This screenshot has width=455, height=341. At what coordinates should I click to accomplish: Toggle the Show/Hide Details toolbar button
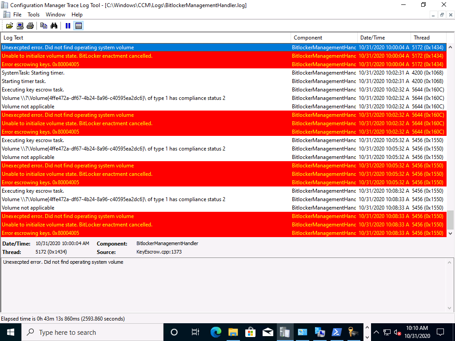78,26
